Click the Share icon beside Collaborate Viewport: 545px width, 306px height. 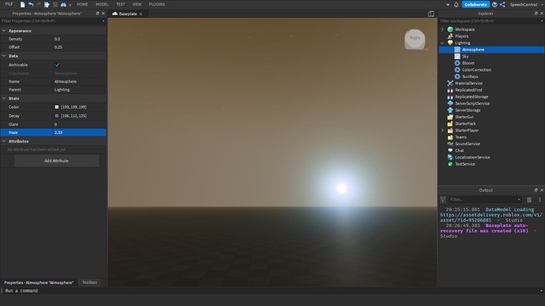[x=502, y=5]
